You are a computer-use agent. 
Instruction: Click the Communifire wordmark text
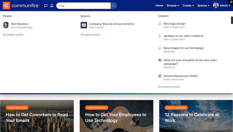[x=25, y=6]
